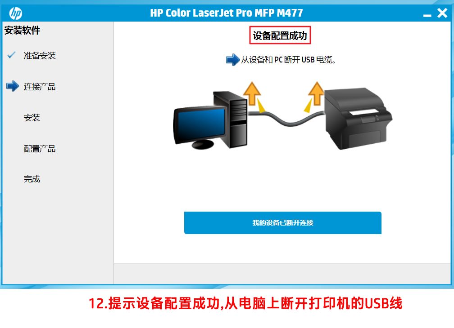Click the desktop computer illustration
Image resolution: width=454 pixels, height=328 pixels.
pyautogui.click(x=210, y=120)
